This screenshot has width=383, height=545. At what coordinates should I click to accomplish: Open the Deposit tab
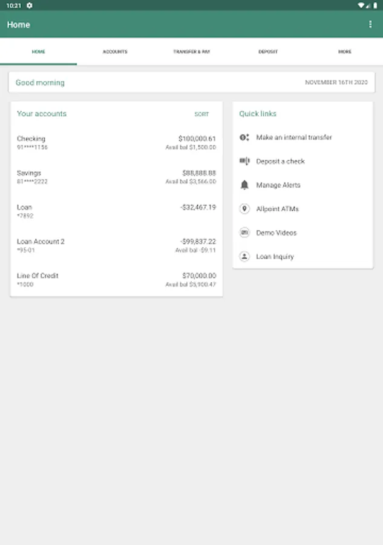point(268,51)
